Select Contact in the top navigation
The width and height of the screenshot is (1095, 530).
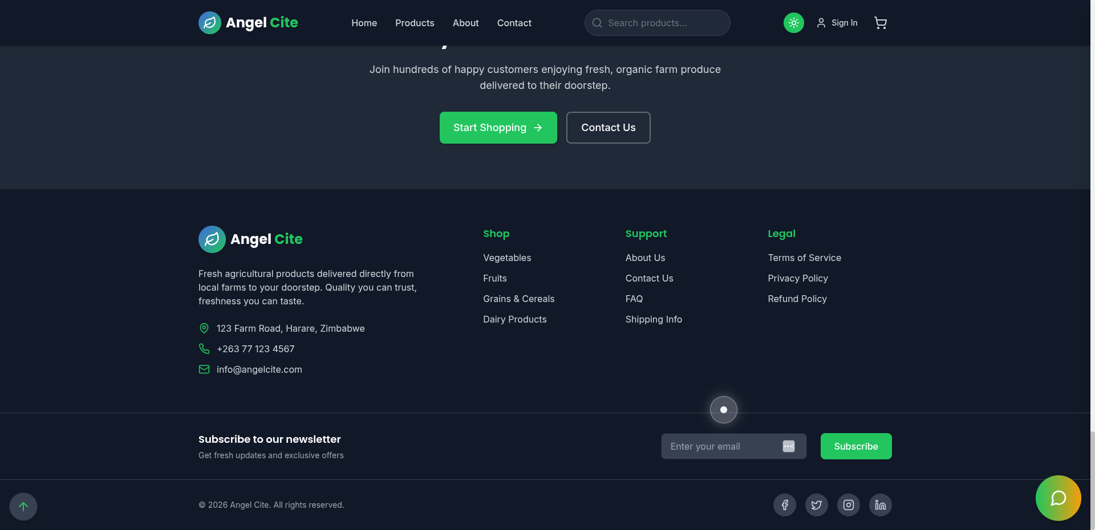tap(514, 23)
